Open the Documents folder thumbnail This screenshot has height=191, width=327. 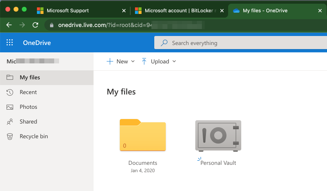(x=143, y=135)
